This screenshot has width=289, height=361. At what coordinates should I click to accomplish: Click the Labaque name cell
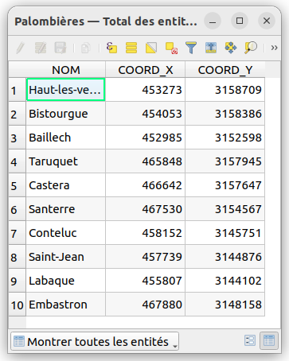(x=66, y=281)
